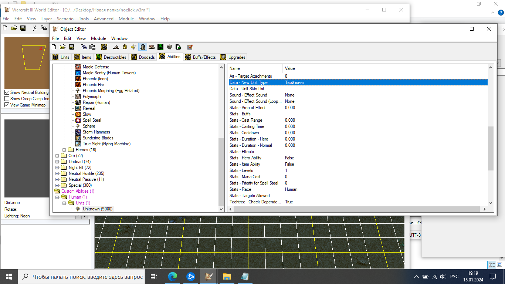Viewport: 505px width, 284px height.
Task: Click highlighted Object Editor helmet toolbar icon
Action: coord(143,47)
